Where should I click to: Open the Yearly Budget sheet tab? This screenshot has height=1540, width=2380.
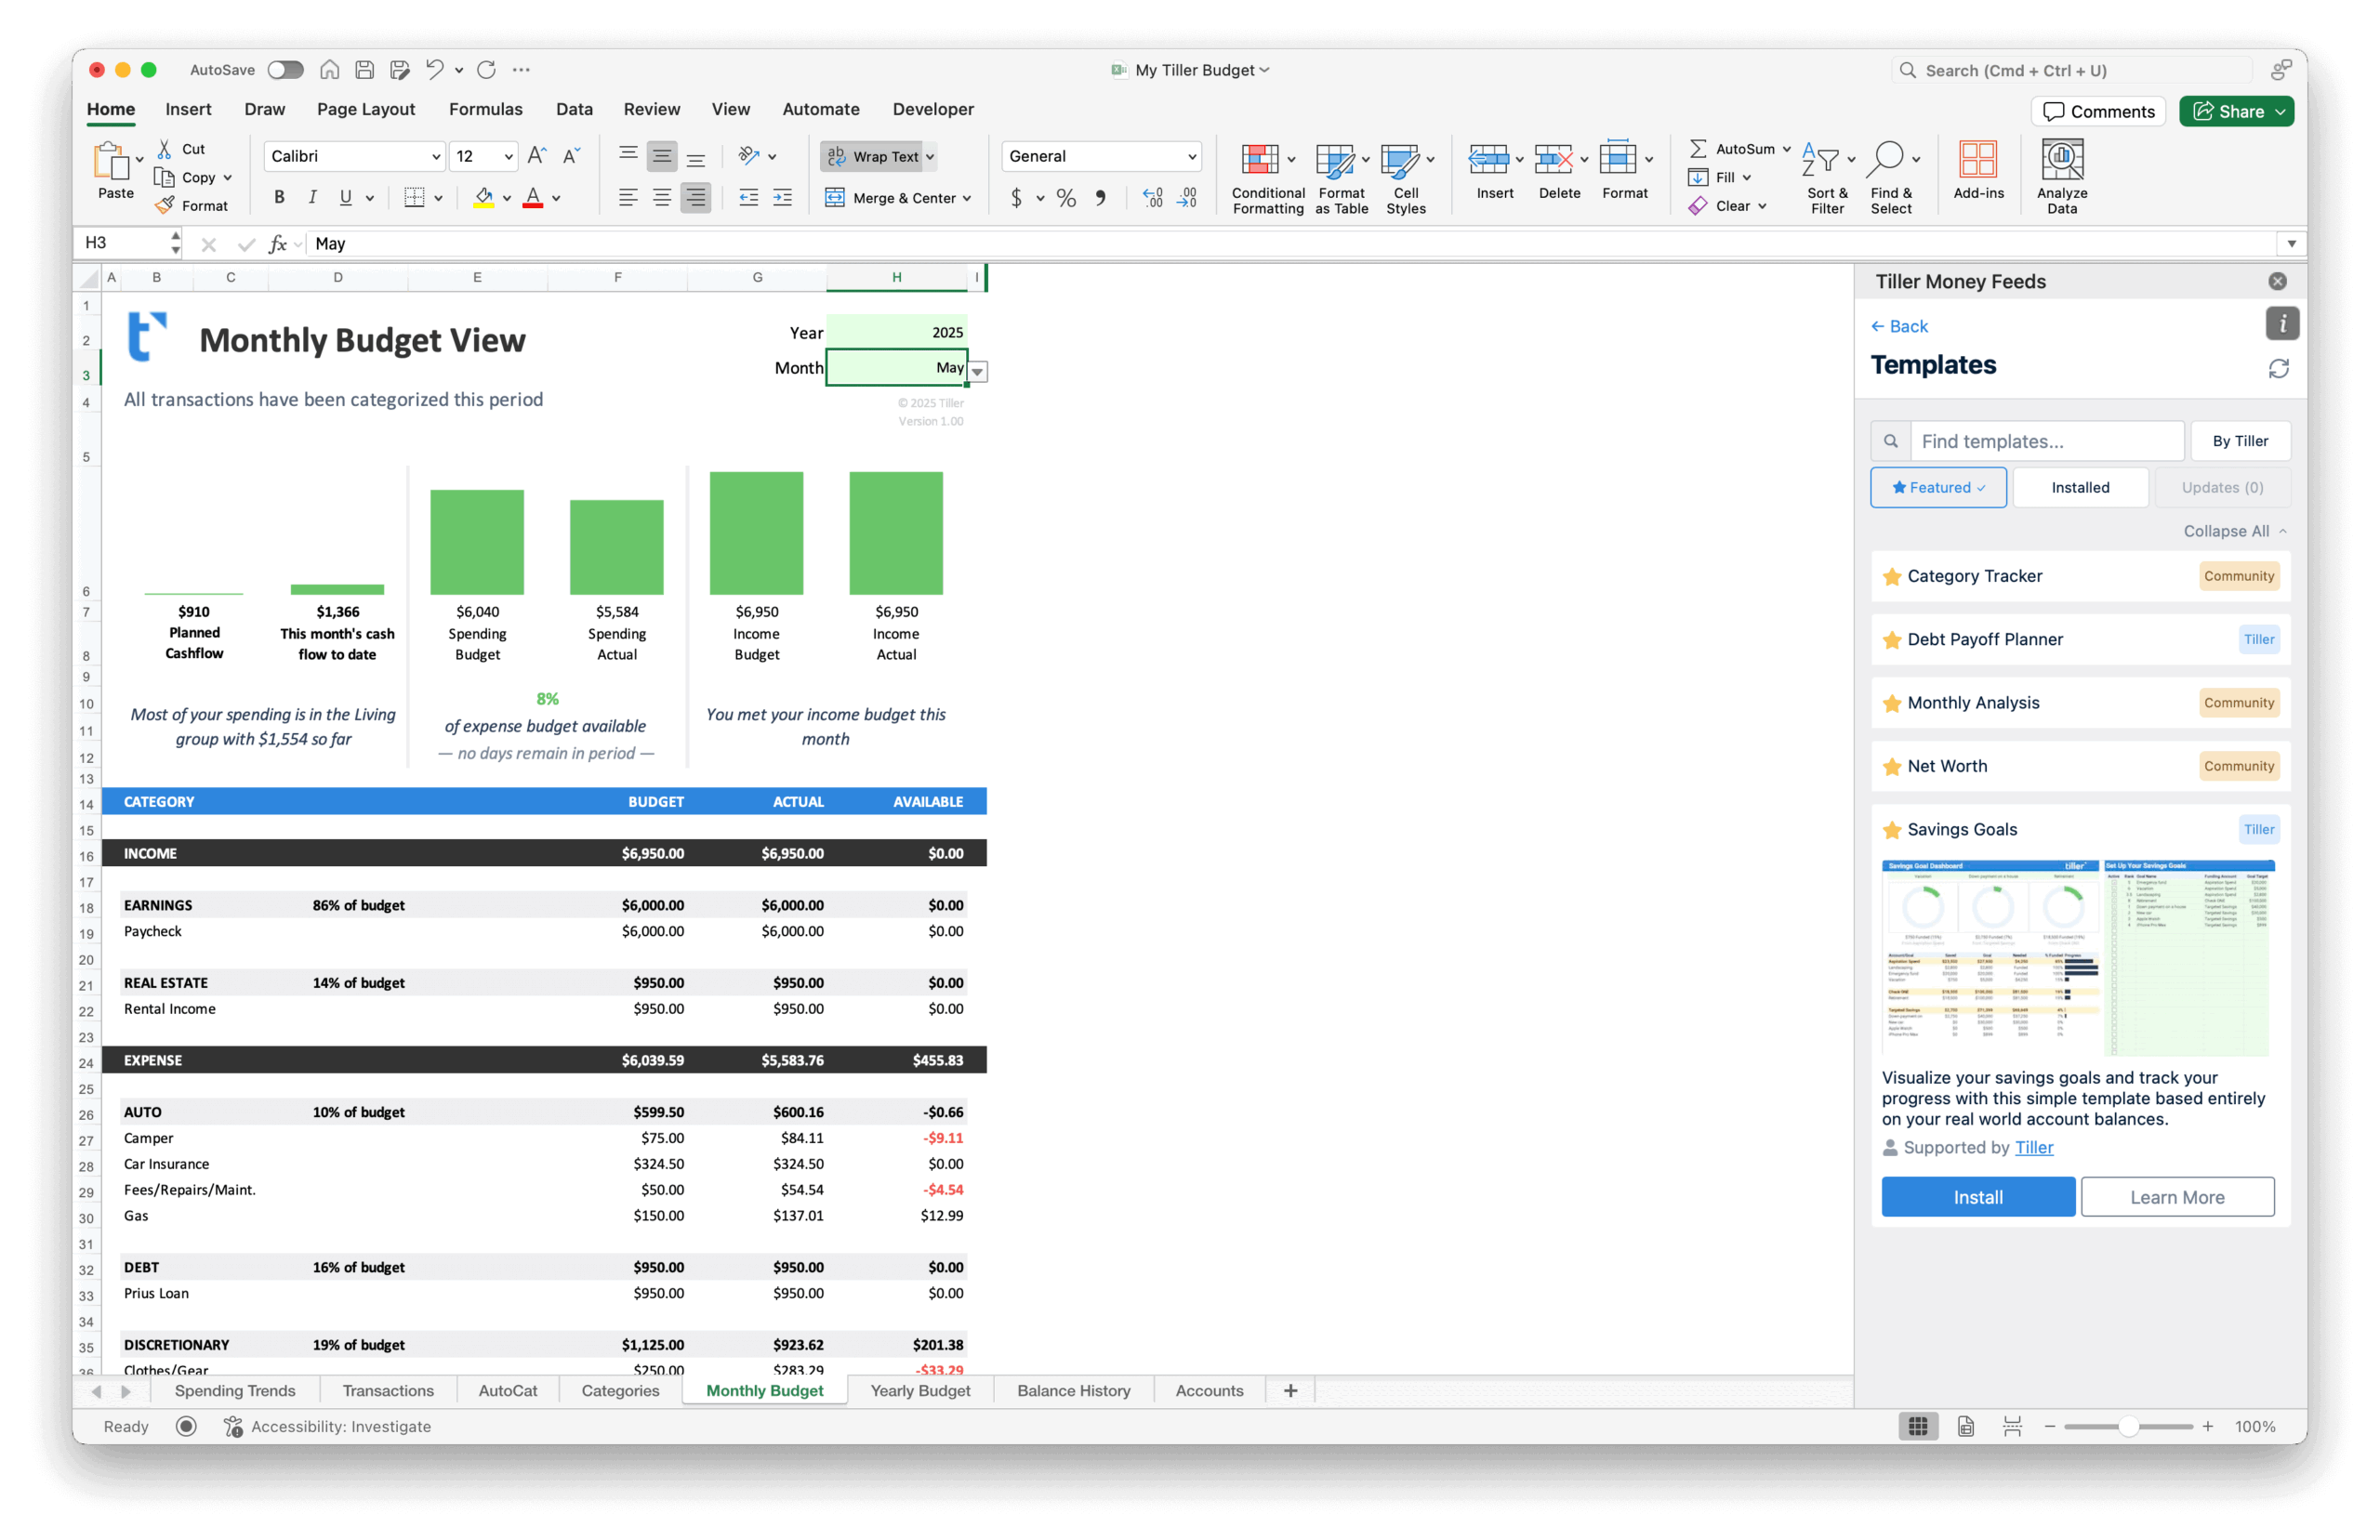(x=919, y=1390)
